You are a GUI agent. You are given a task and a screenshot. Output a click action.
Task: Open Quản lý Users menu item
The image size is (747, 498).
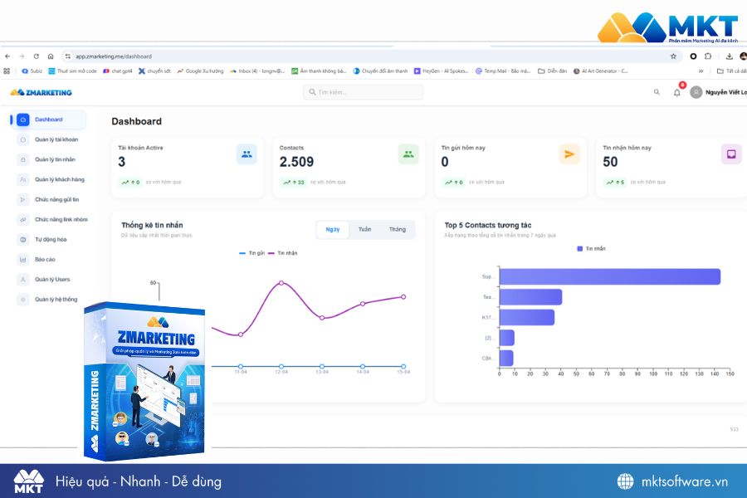[52, 280]
